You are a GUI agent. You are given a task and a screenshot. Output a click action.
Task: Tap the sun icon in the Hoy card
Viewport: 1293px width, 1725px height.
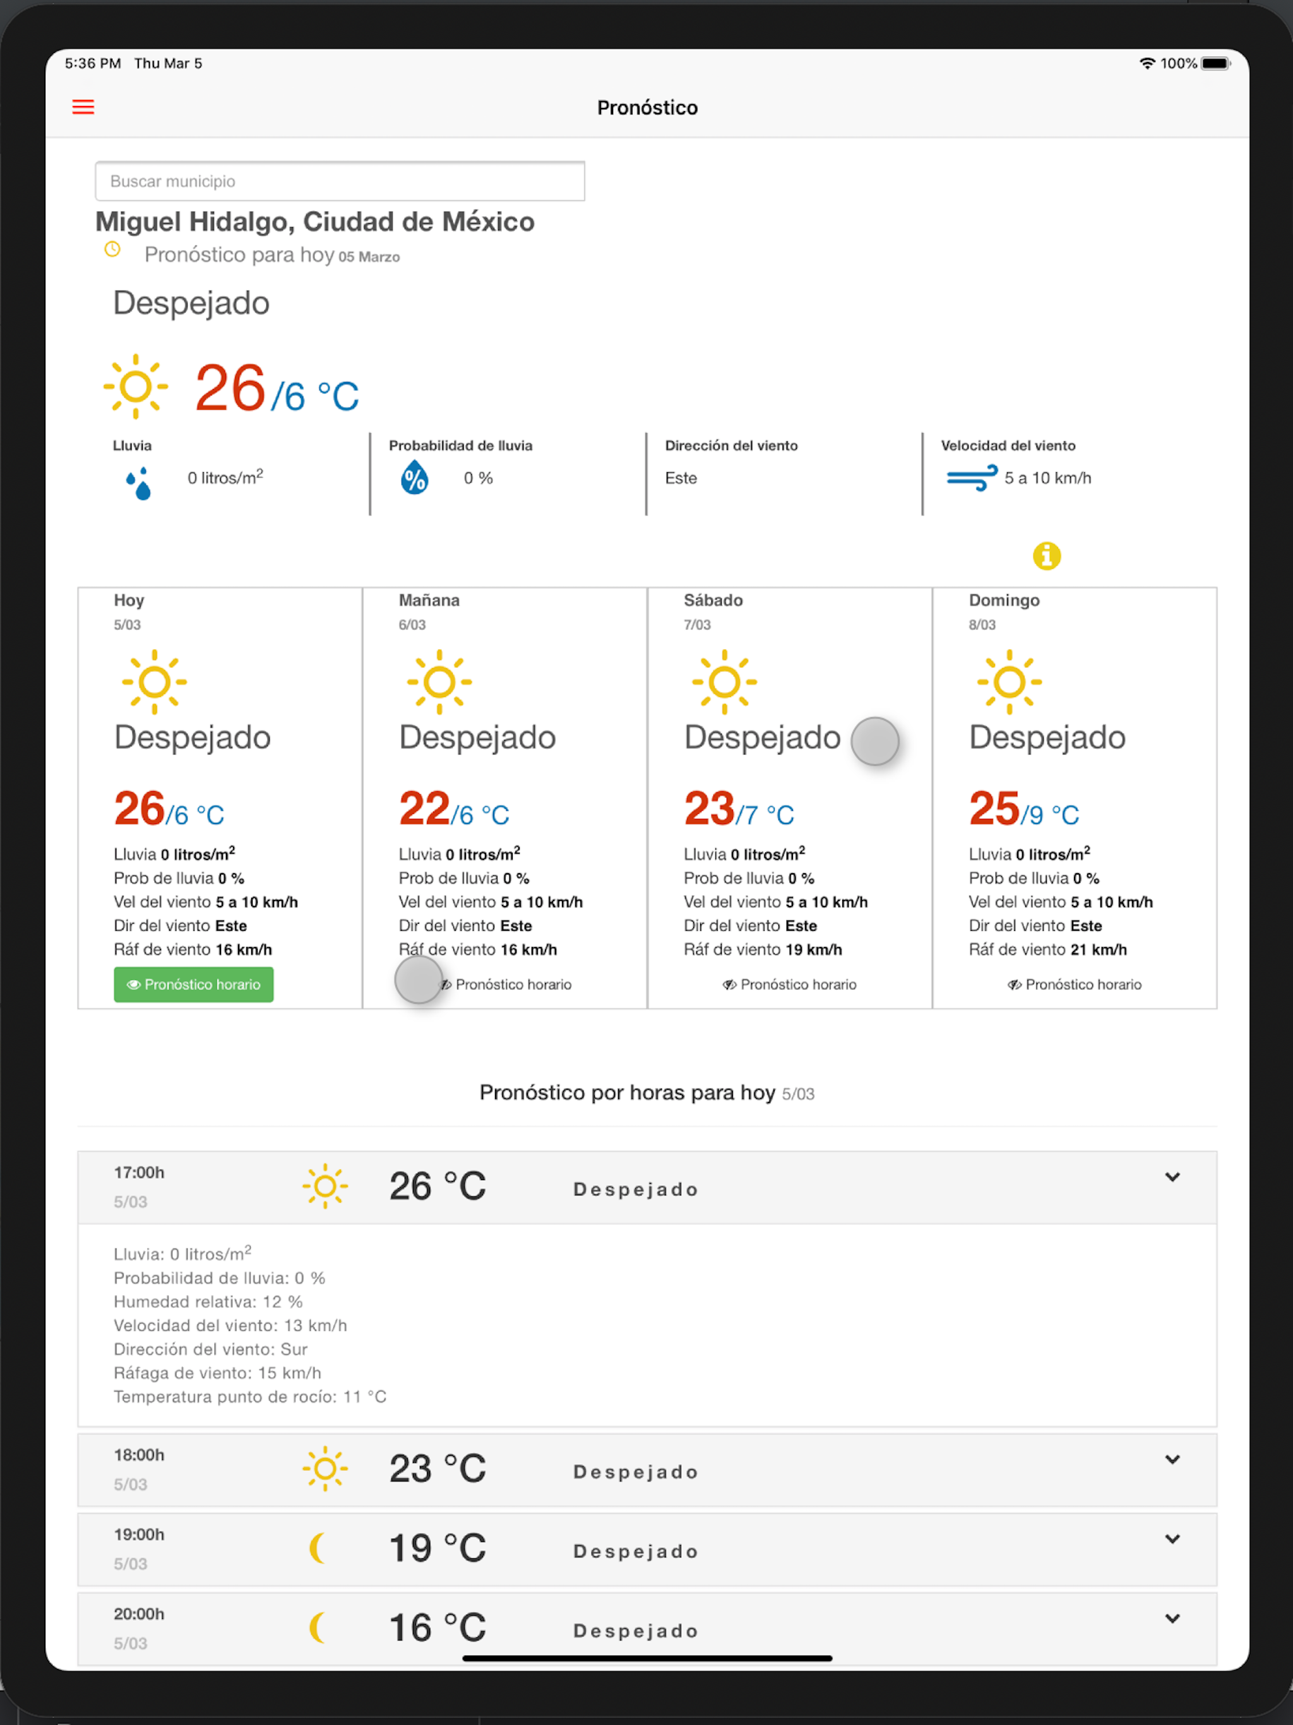pyautogui.click(x=155, y=681)
